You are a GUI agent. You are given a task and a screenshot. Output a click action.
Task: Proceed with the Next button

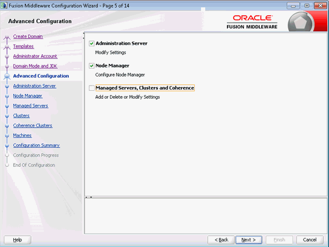[x=249, y=240]
